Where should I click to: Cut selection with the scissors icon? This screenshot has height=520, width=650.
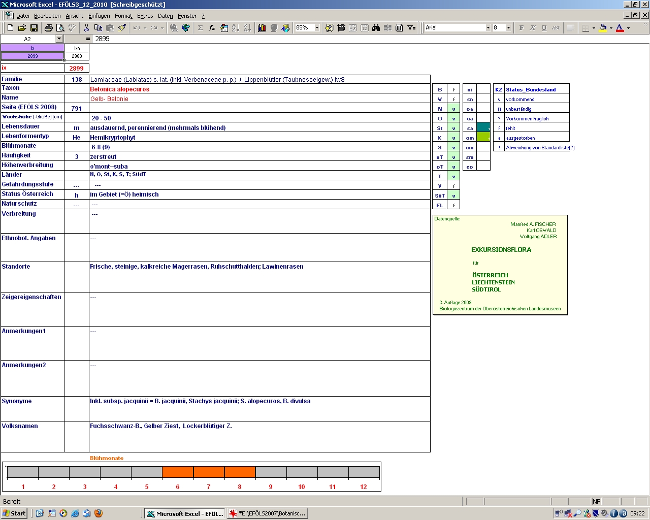point(86,28)
